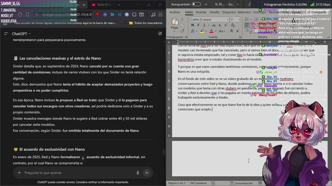Toggle align left paragraph button
The height and width of the screenshot is (186, 332).
[x=247, y=25]
